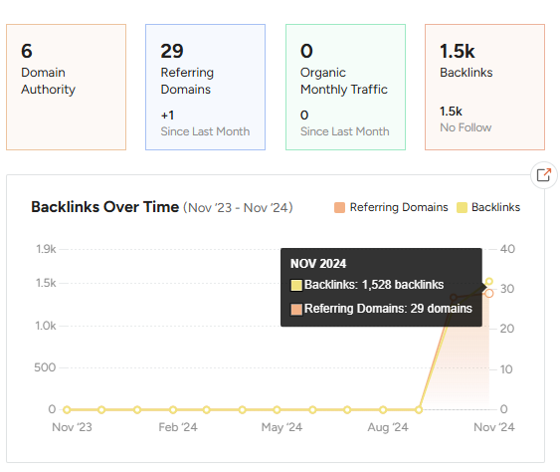560x472 pixels.
Task: Toggle the Referring Domains legend swatch
Action: click(x=339, y=207)
